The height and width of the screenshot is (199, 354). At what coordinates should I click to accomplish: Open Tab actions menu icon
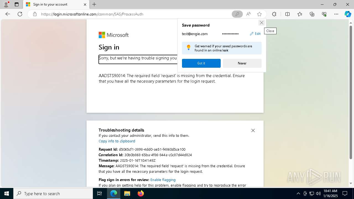click(17, 4)
